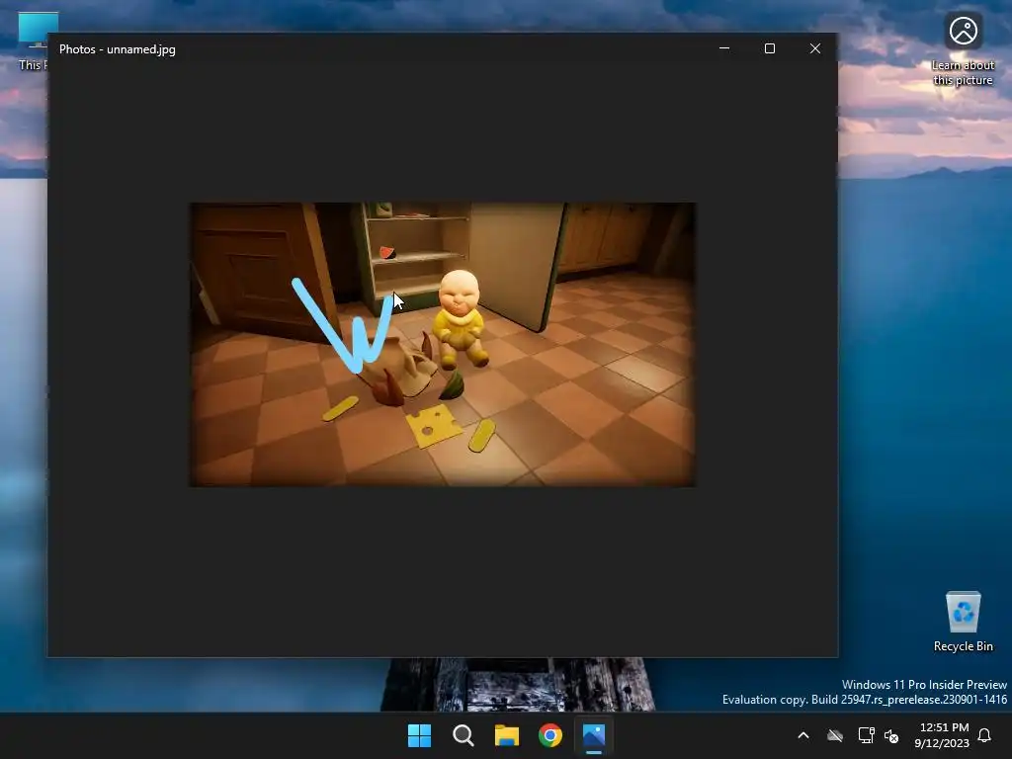Open network status tray icon
The width and height of the screenshot is (1012, 759).
[866, 735]
